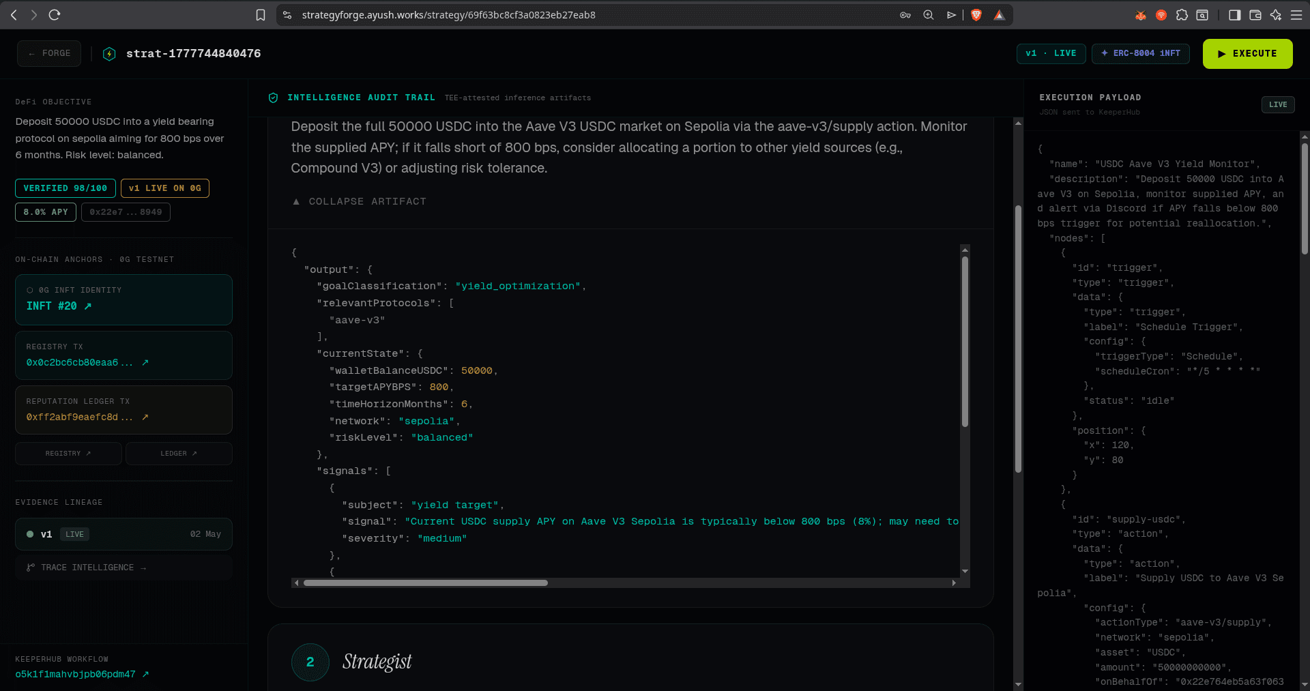Image resolution: width=1310 pixels, height=691 pixels.
Task: Open the LEDGER link button
Action: tap(179, 454)
